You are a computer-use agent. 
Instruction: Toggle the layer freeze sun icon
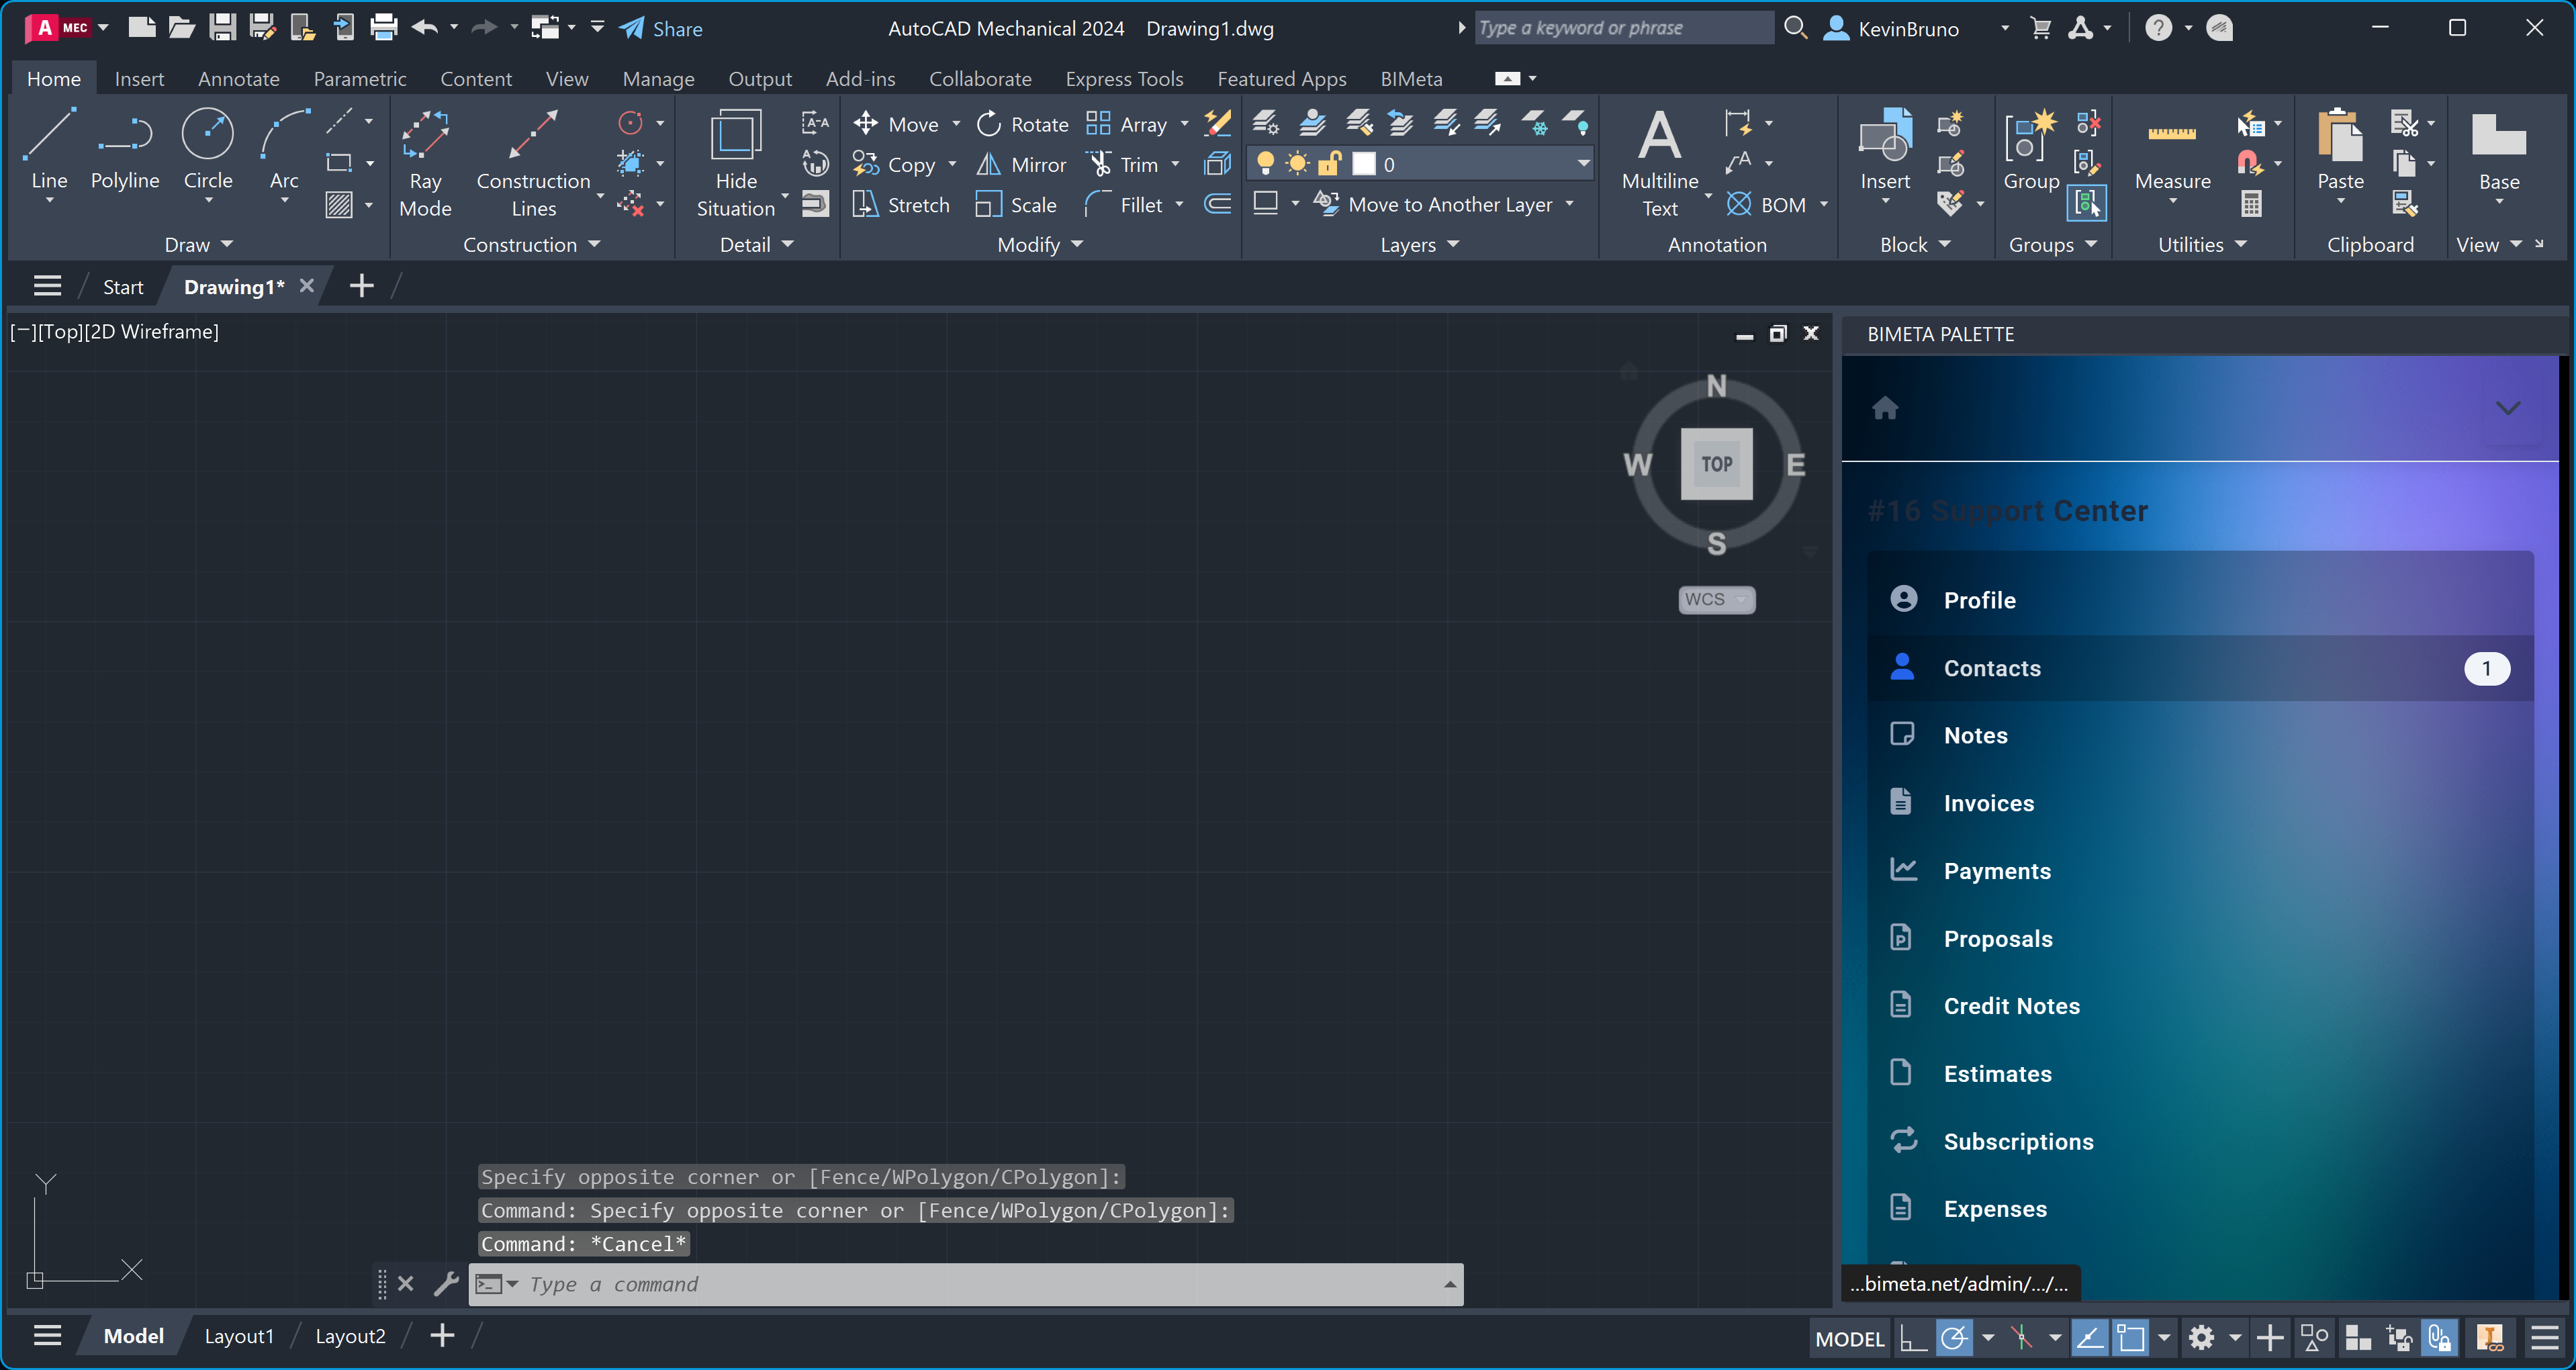click(x=1297, y=163)
